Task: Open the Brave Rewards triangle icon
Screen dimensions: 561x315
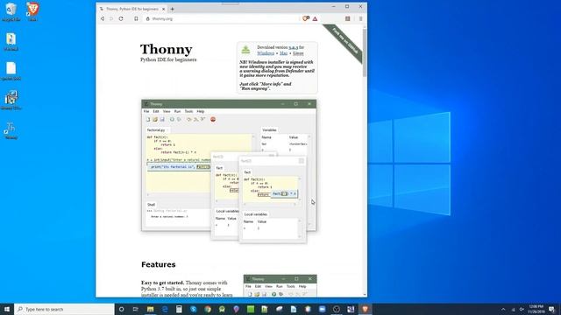Action: [315, 18]
